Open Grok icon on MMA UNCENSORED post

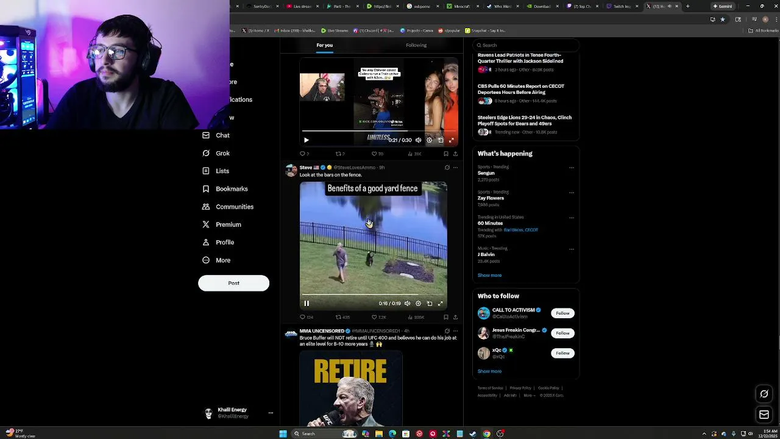[x=447, y=331]
